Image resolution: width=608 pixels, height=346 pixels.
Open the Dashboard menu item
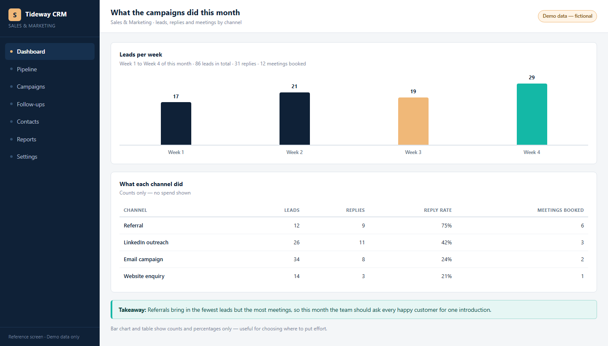50,51
